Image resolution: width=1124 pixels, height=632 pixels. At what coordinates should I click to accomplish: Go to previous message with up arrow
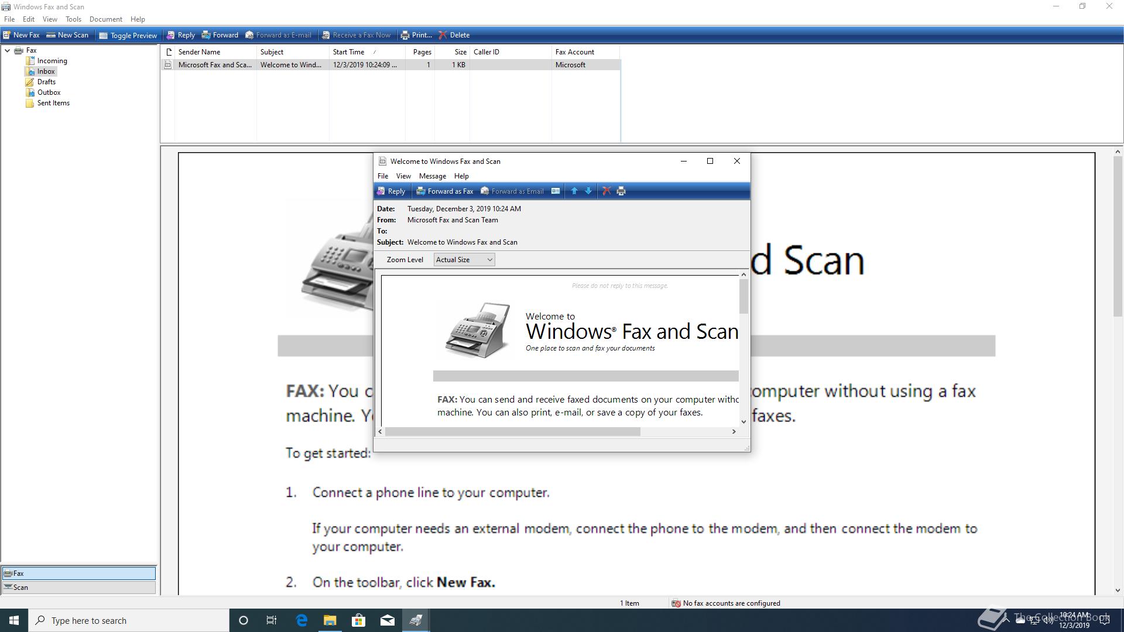574,191
